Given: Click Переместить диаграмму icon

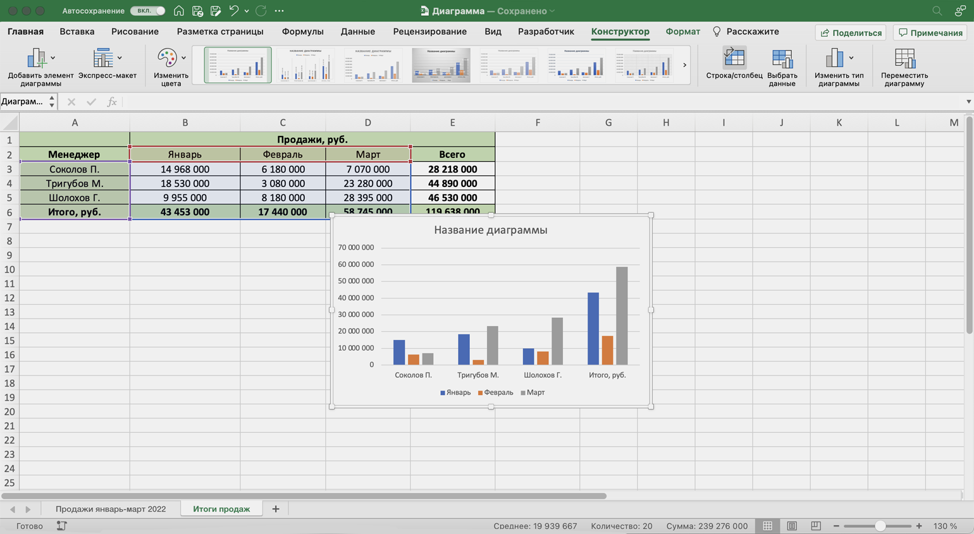Looking at the screenshot, I should [904, 59].
